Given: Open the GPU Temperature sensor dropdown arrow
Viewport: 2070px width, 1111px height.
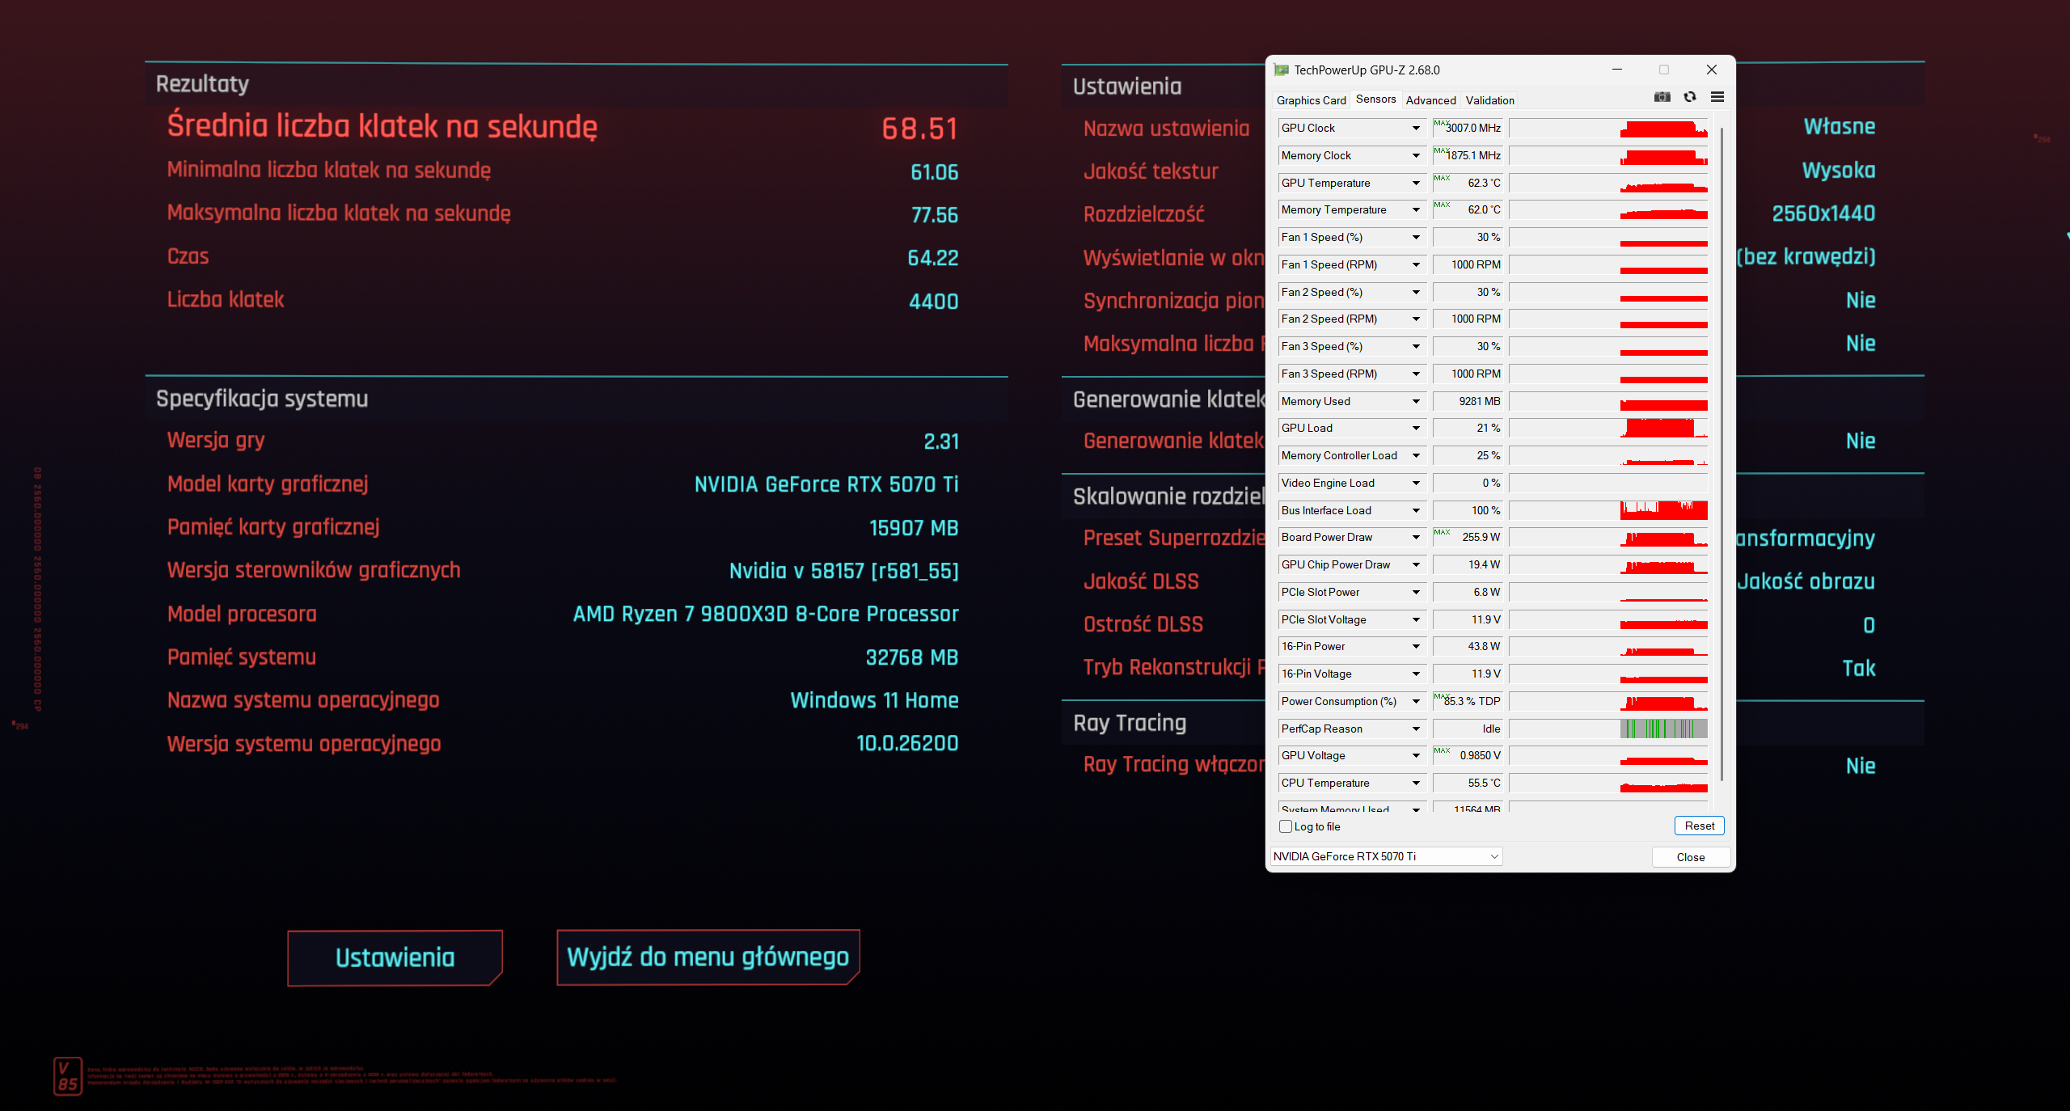Looking at the screenshot, I should coord(1416,183).
